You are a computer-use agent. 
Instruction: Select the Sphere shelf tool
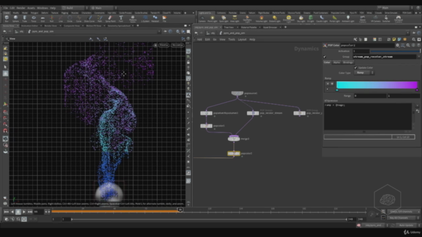[16, 18]
